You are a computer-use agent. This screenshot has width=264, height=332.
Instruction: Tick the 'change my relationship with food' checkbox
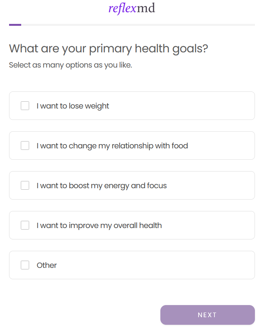tap(25, 146)
